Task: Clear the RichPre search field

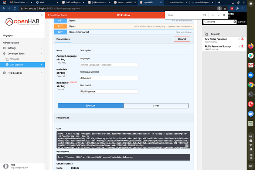Action: [235, 22]
